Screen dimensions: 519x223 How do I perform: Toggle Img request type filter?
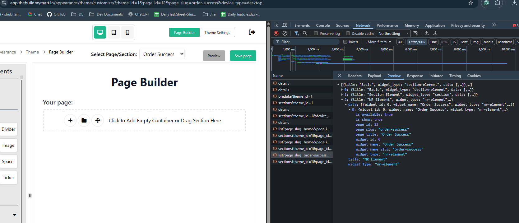click(x=475, y=42)
